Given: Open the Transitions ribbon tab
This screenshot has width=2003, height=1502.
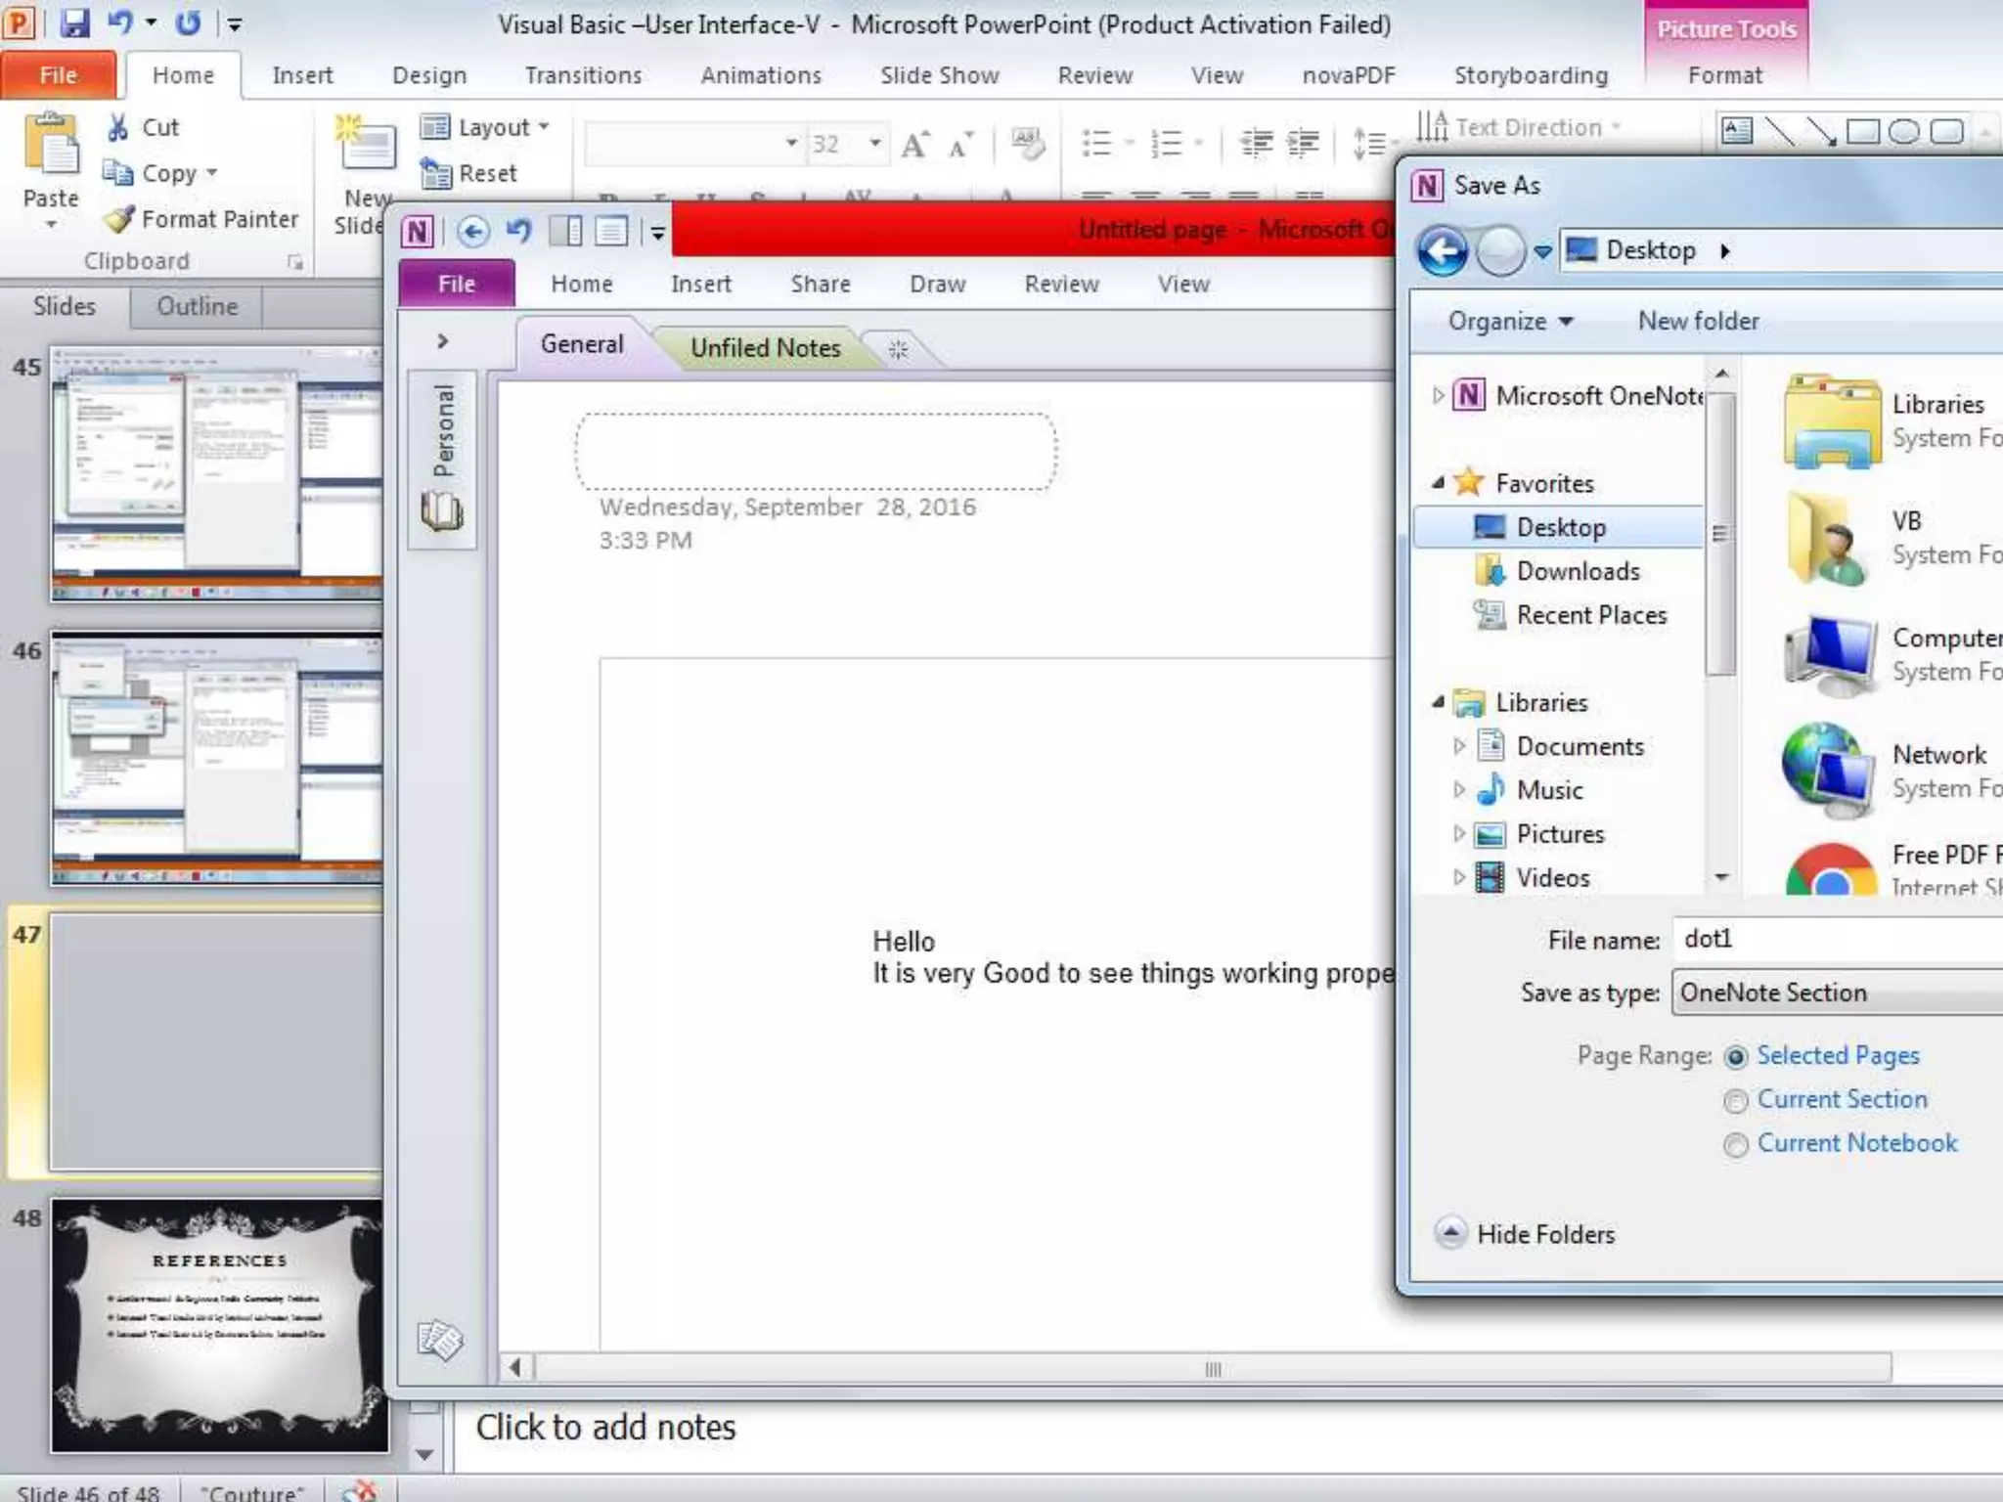Looking at the screenshot, I should pyautogui.click(x=583, y=75).
